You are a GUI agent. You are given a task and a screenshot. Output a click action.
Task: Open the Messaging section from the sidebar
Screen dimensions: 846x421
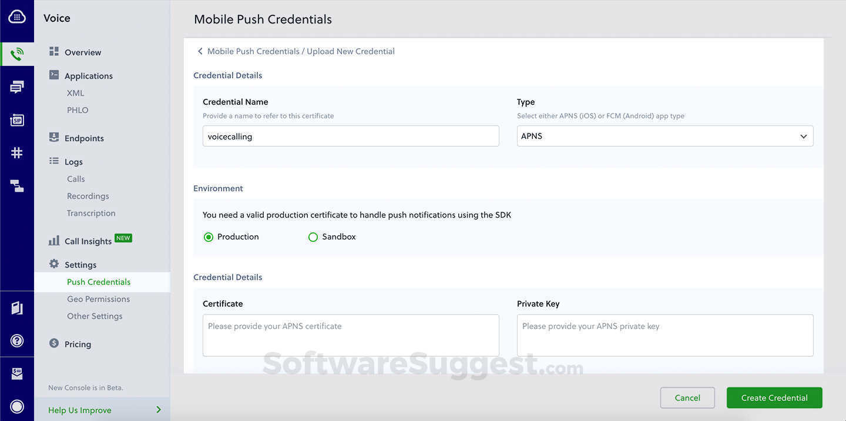pyautogui.click(x=17, y=86)
